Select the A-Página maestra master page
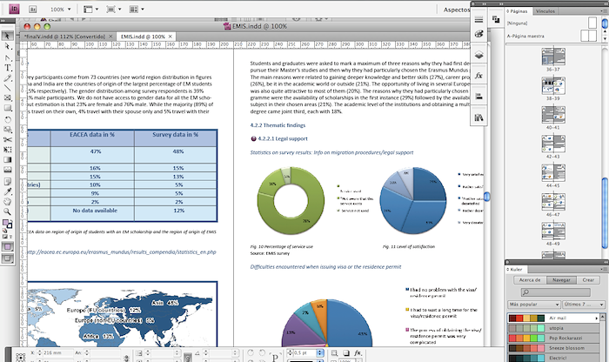The width and height of the screenshot is (609, 362). coord(525,37)
